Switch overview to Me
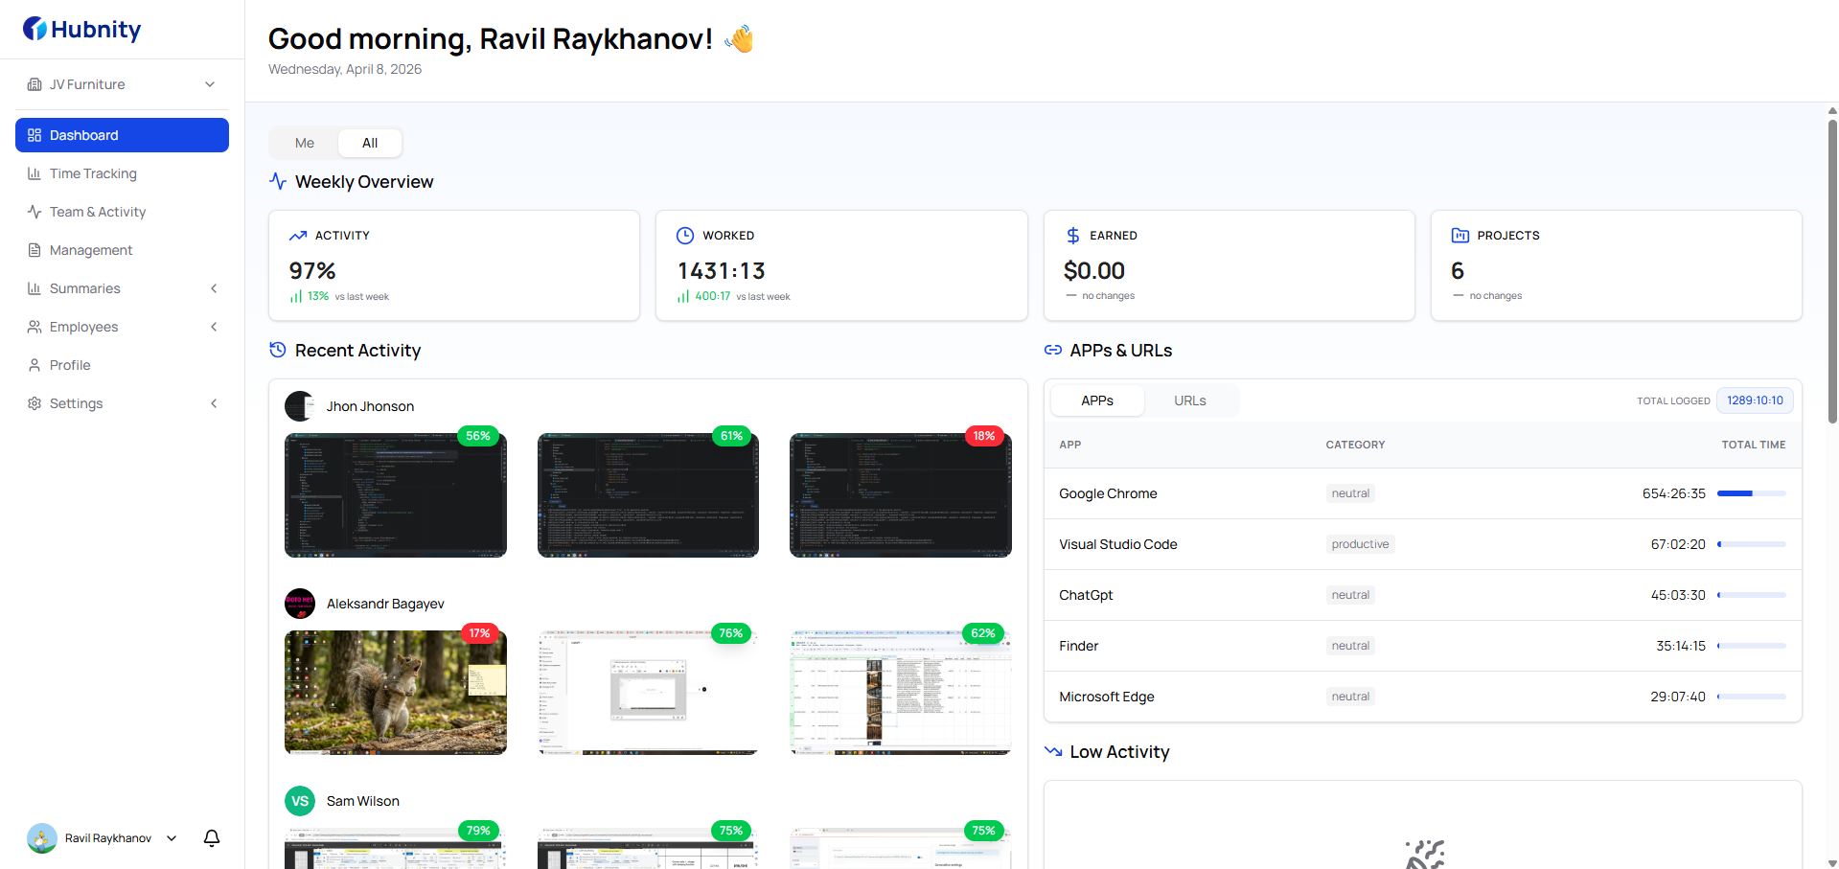The width and height of the screenshot is (1839, 869). click(x=305, y=143)
